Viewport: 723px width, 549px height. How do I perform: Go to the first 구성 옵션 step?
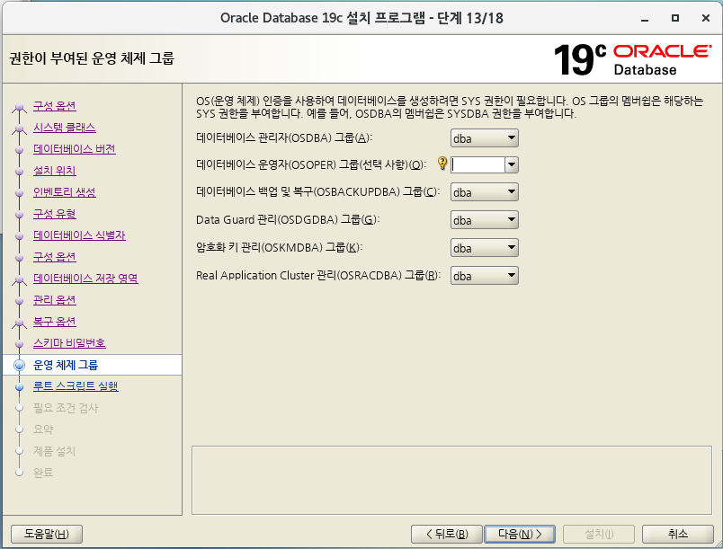pyautogui.click(x=55, y=106)
